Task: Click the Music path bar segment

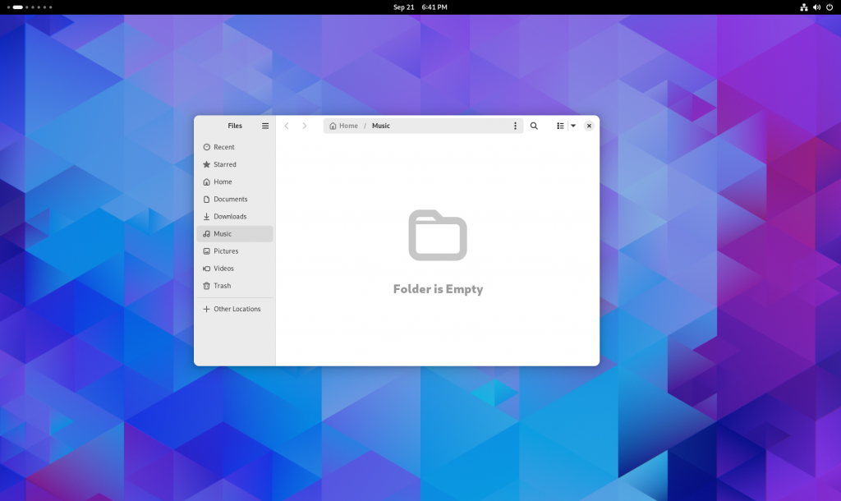Action: point(381,126)
